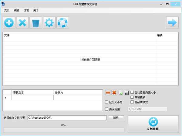Click the app icon in title bar
182x136 pixels.
tap(3, 4)
